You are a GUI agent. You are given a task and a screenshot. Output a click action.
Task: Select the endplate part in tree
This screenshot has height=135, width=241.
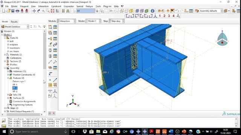(x=14, y=45)
